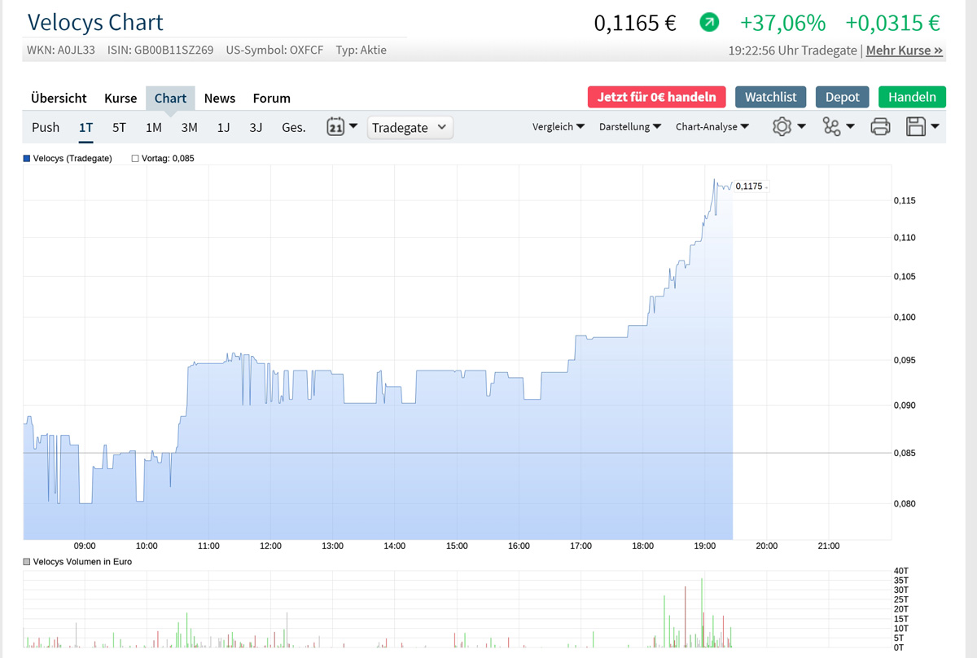Click the ISIN GB00B11SZ269 text
Screen dimensions: 977x658
(160, 50)
